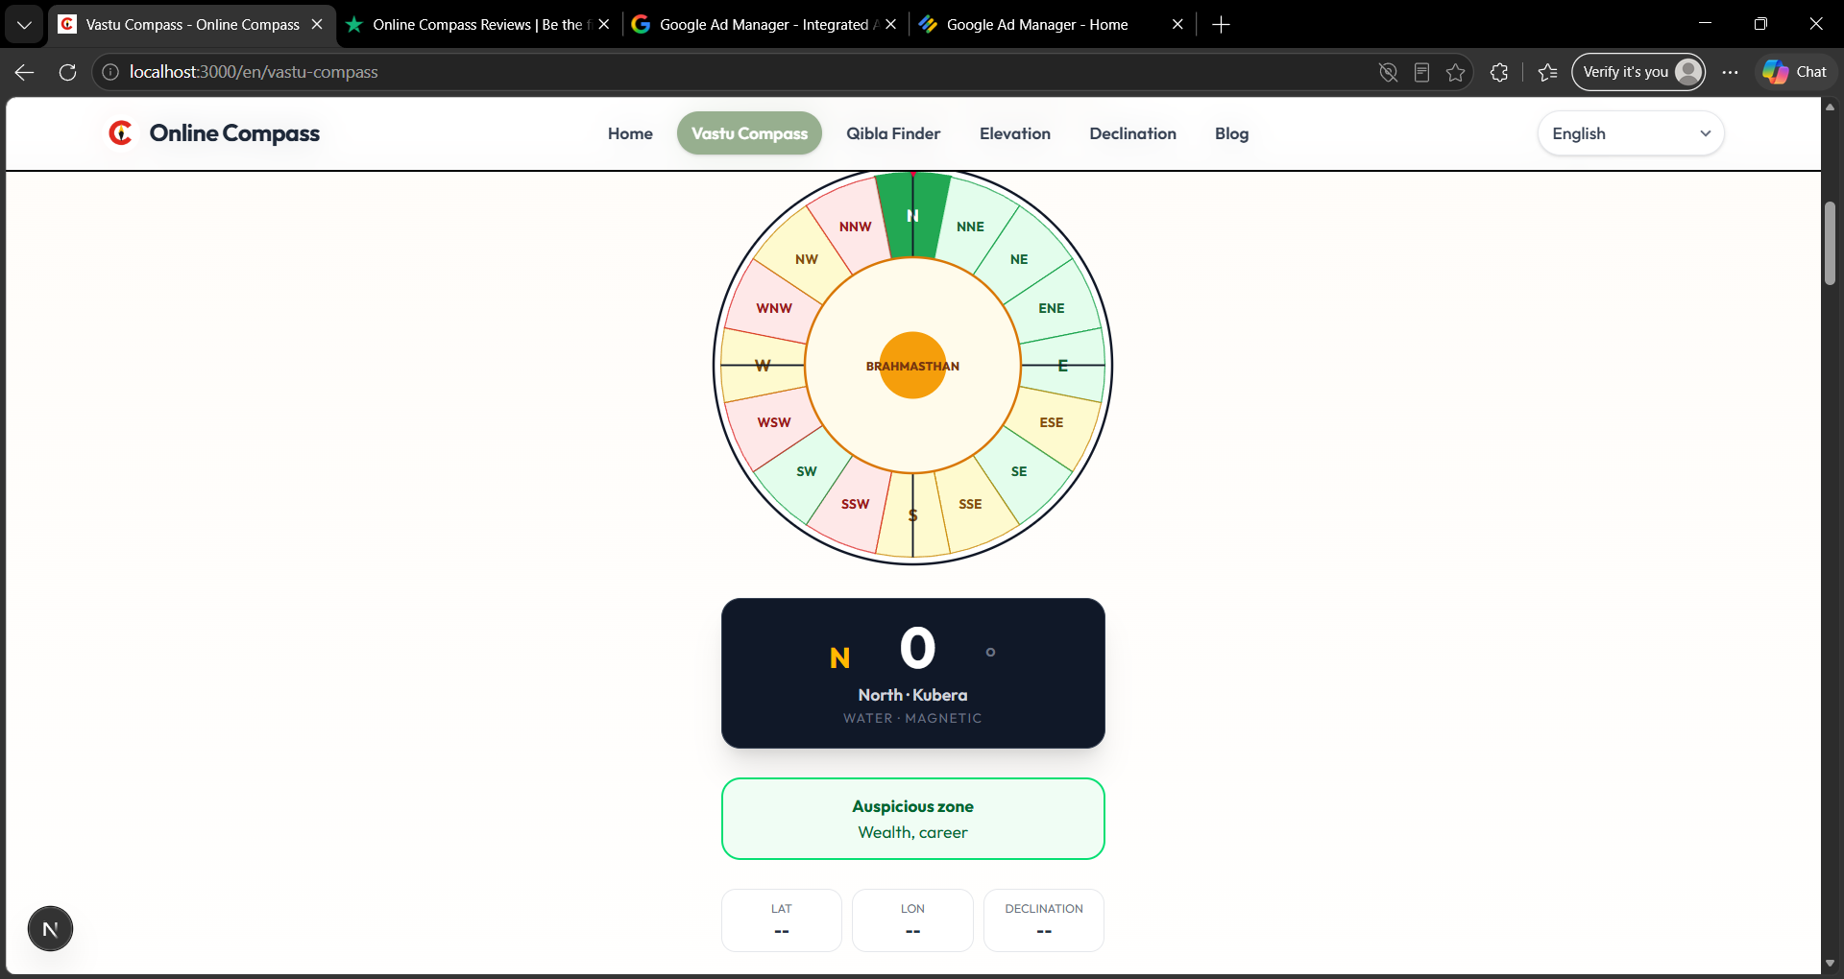The height and width of the screenshot is (979, 1844).
Task: Open Copilot Chat button
Action: pyautogui.click(x=1795, y=72)
